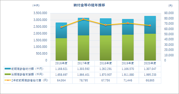Click the right axis value 90,000

[x=169, y=13]
